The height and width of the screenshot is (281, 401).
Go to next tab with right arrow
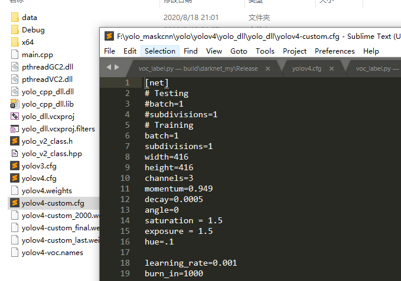[x=117, y=67]
